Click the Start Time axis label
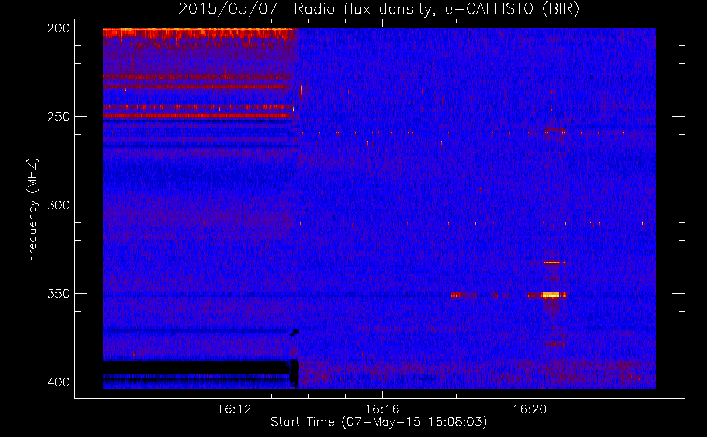 click(x=378, y=422)
